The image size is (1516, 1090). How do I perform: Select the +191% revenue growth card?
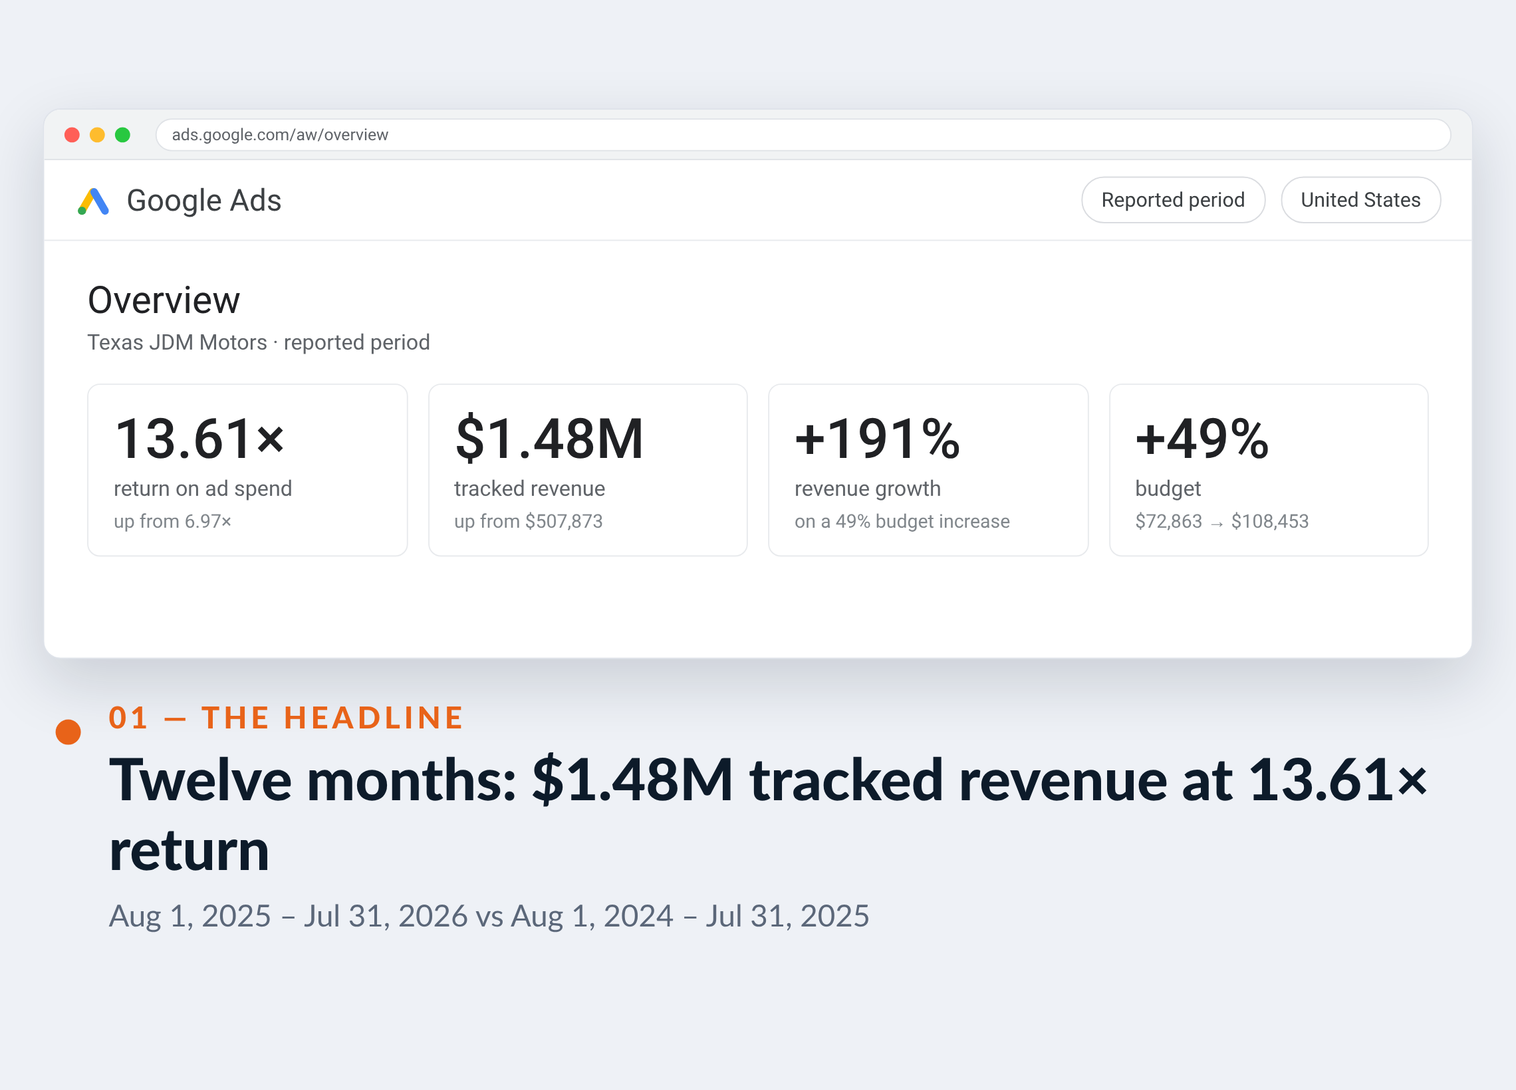coord(928,470)
